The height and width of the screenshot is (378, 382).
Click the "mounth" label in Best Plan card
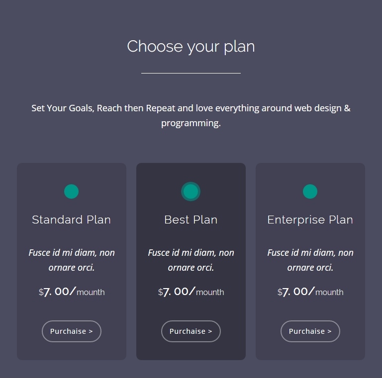(x=210, y=292)
